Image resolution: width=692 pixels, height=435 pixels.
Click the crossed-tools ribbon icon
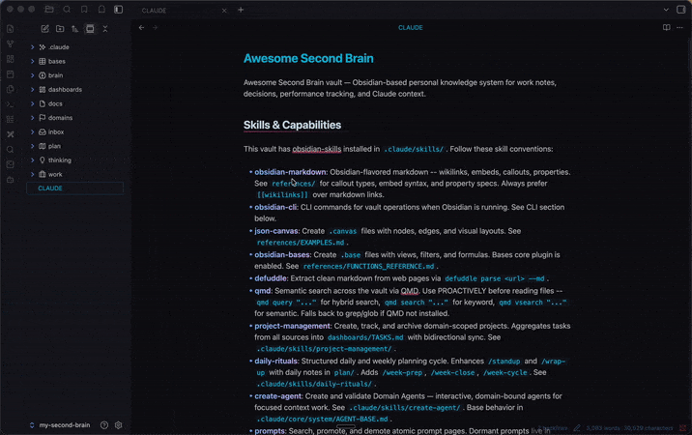pos(11,134)
